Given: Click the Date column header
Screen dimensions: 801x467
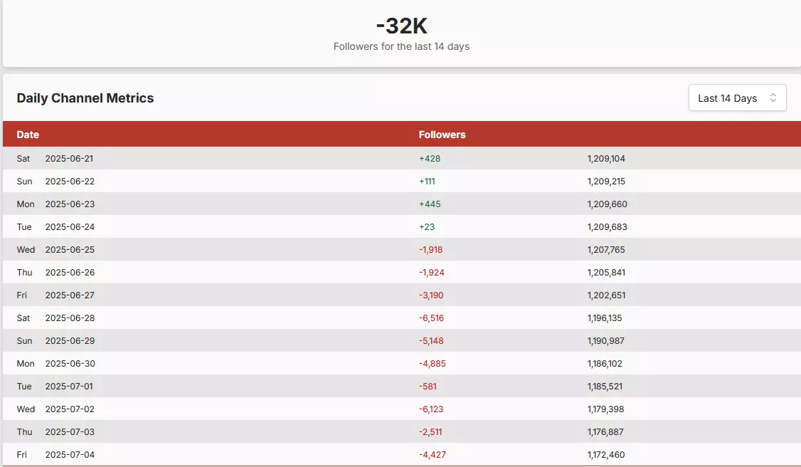Looking at the screenshot, I should [x=28, y=135].
